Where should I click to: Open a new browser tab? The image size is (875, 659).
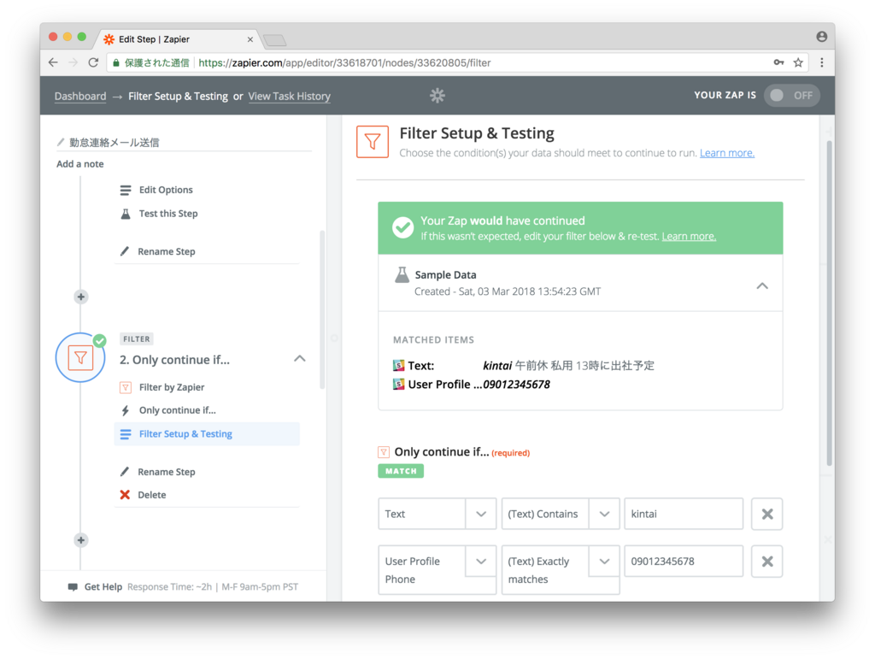(275, 40)
